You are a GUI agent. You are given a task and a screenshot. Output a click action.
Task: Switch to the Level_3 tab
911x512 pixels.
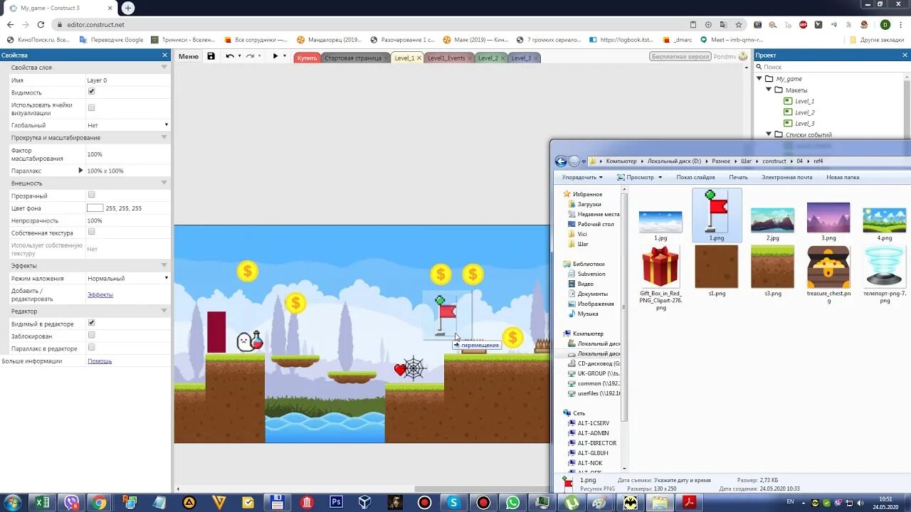[521, 58]
